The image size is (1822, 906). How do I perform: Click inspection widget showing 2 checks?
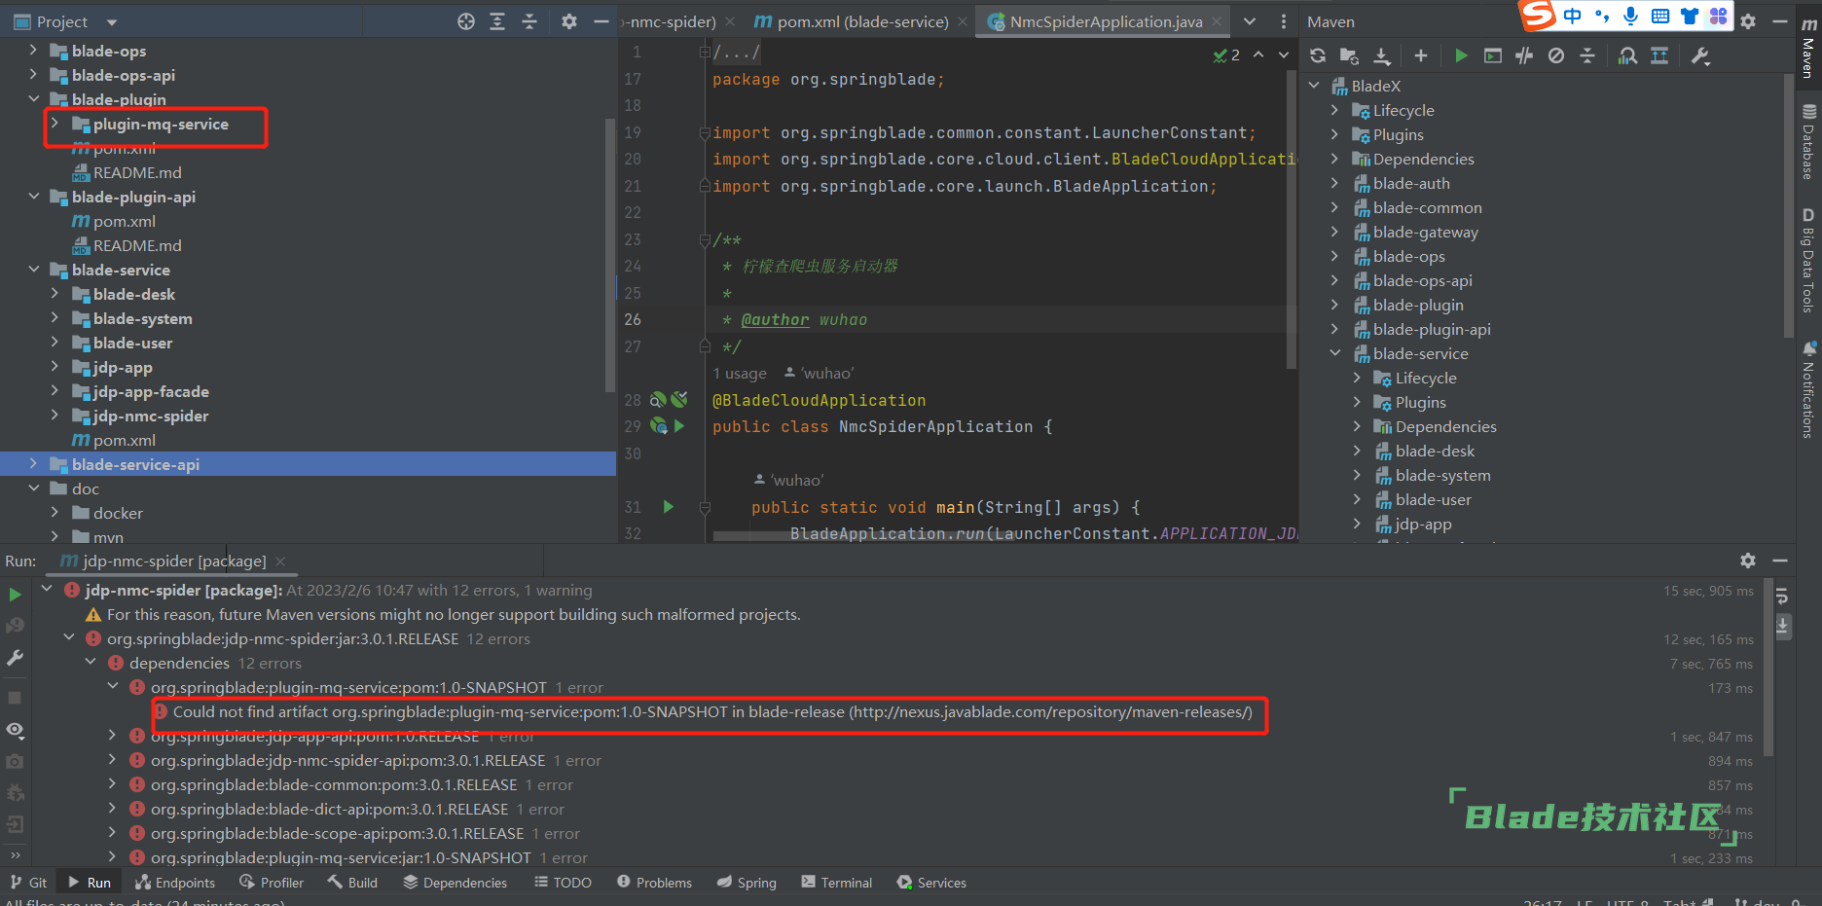[1226, 55]
